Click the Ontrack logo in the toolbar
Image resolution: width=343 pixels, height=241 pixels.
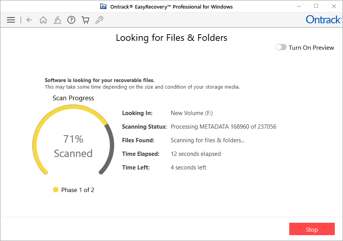pyautogui.click(x=323, y=19)
